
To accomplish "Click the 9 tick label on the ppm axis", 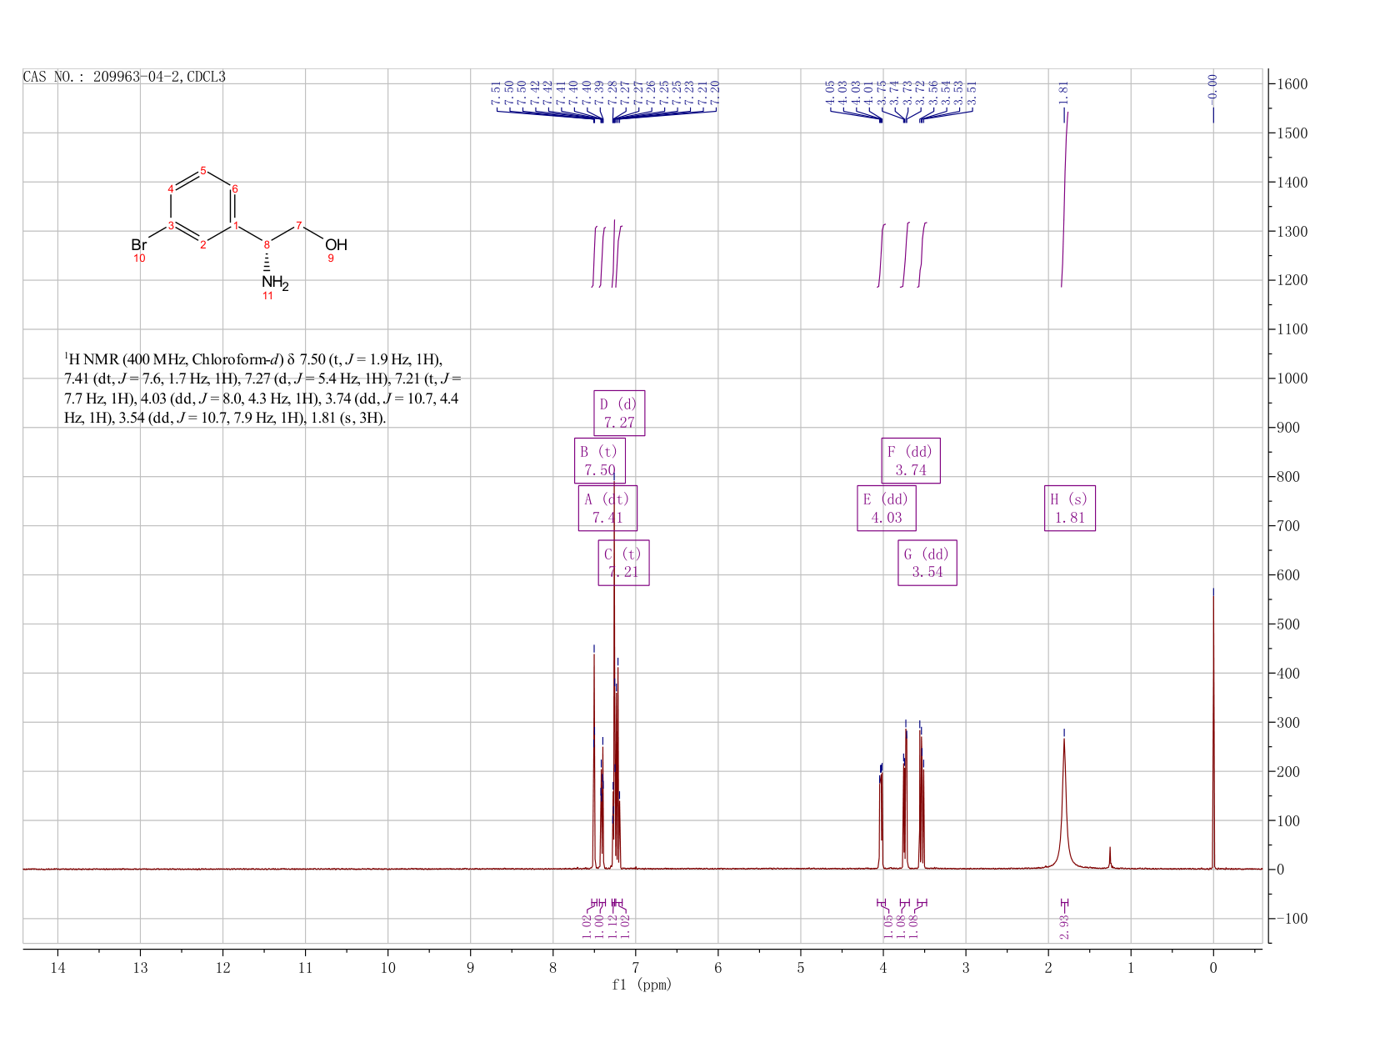I will [x=470, y=967].
